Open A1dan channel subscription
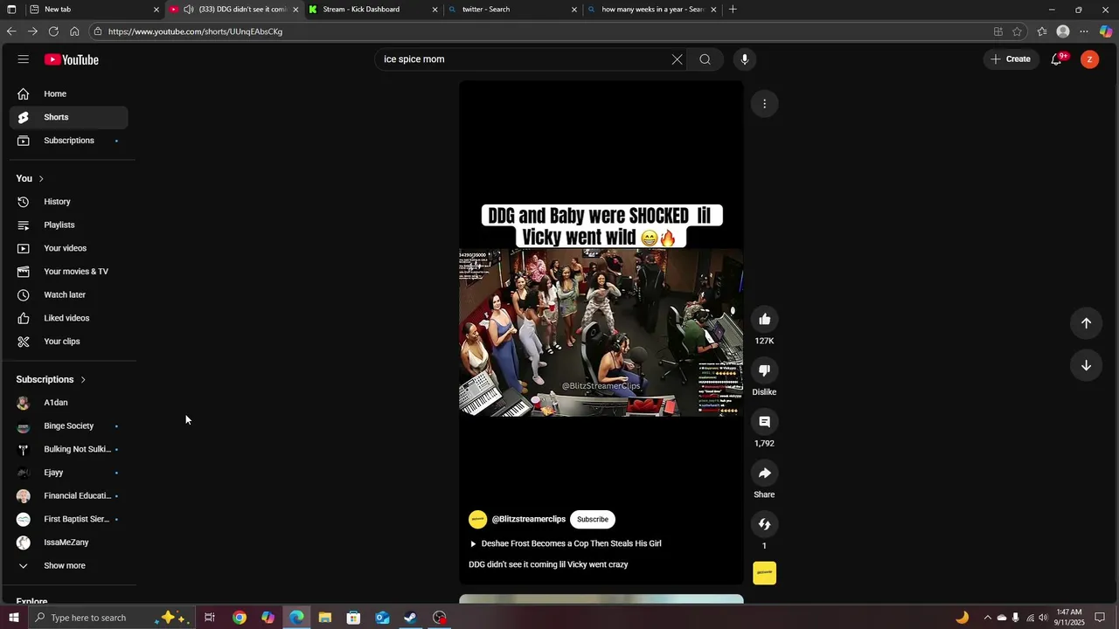The image size is (1119, 629). [68, 403]
